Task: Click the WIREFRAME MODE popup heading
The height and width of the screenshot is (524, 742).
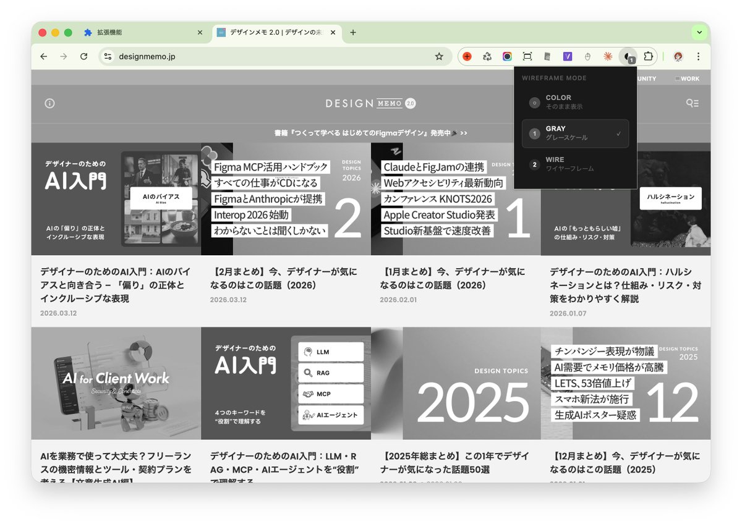Action: click(x=554, y=78)
